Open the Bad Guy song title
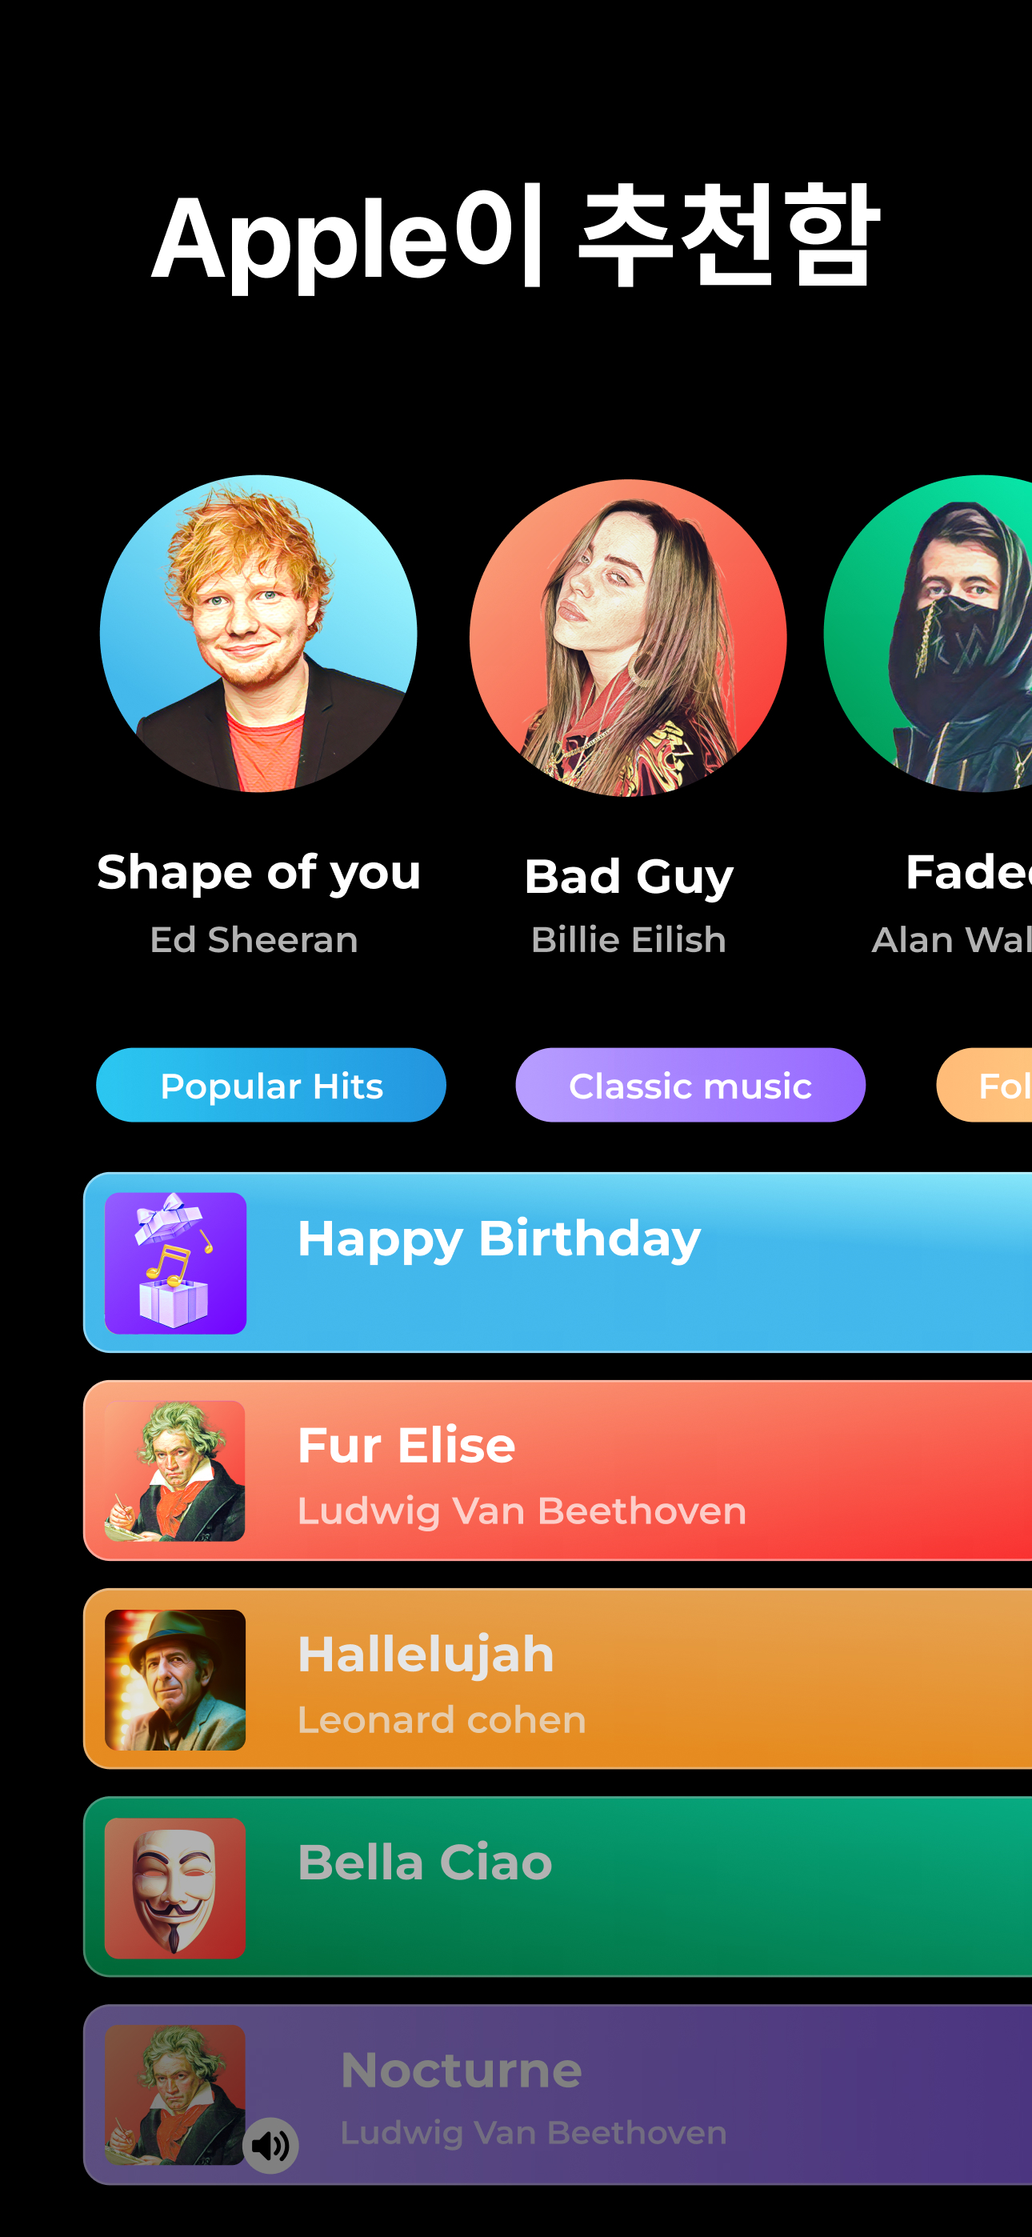Image resolution: width=1032 pixels, height=2237 pixels. click(x=629, y=875)
